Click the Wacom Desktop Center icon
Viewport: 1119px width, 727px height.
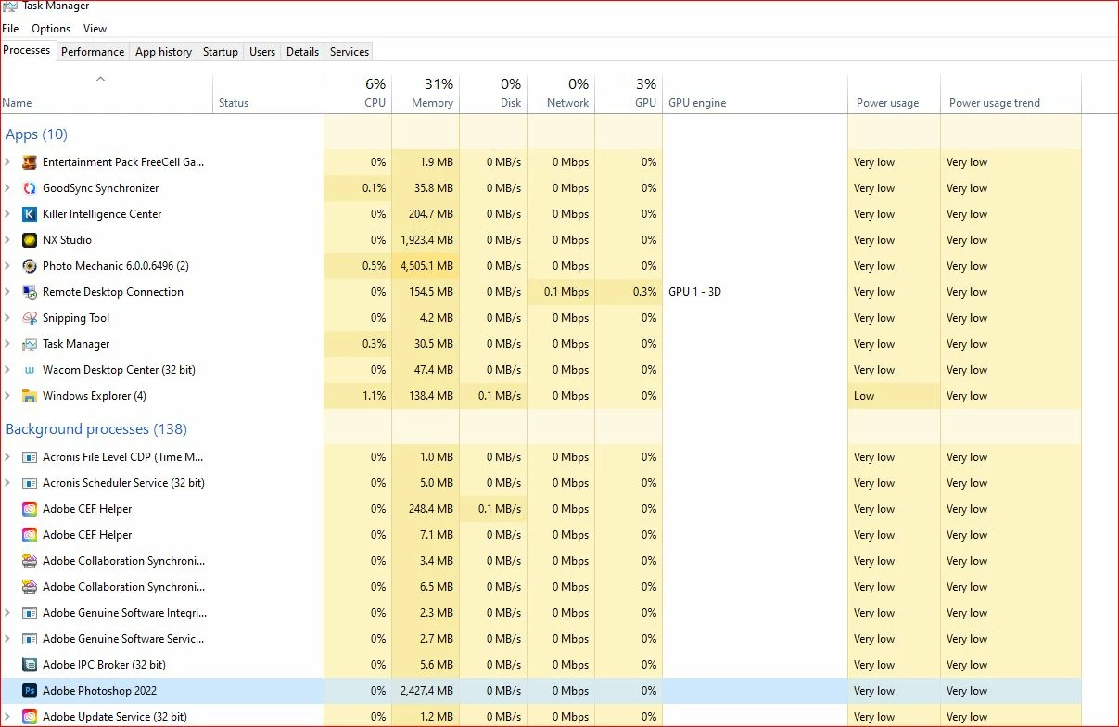coord(29,370)
